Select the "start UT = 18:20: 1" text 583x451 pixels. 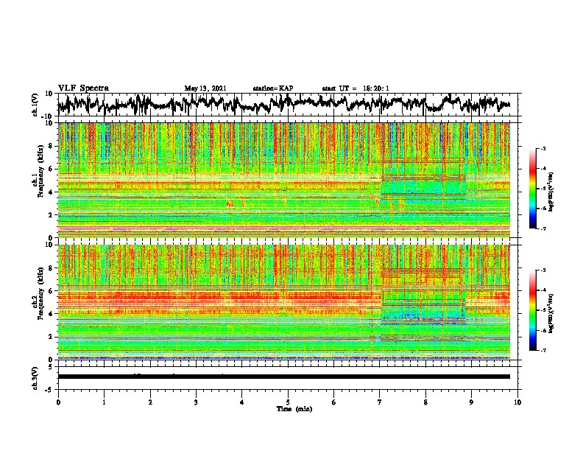(x=355, y=88)
